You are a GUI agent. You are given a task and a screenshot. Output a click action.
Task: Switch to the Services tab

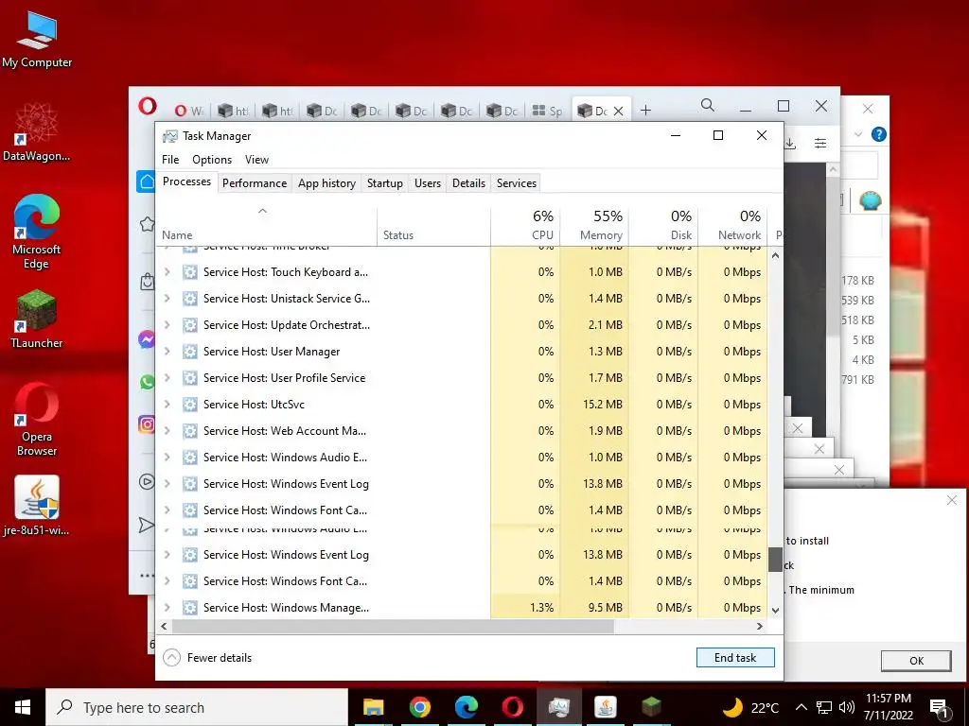[517, 182]
